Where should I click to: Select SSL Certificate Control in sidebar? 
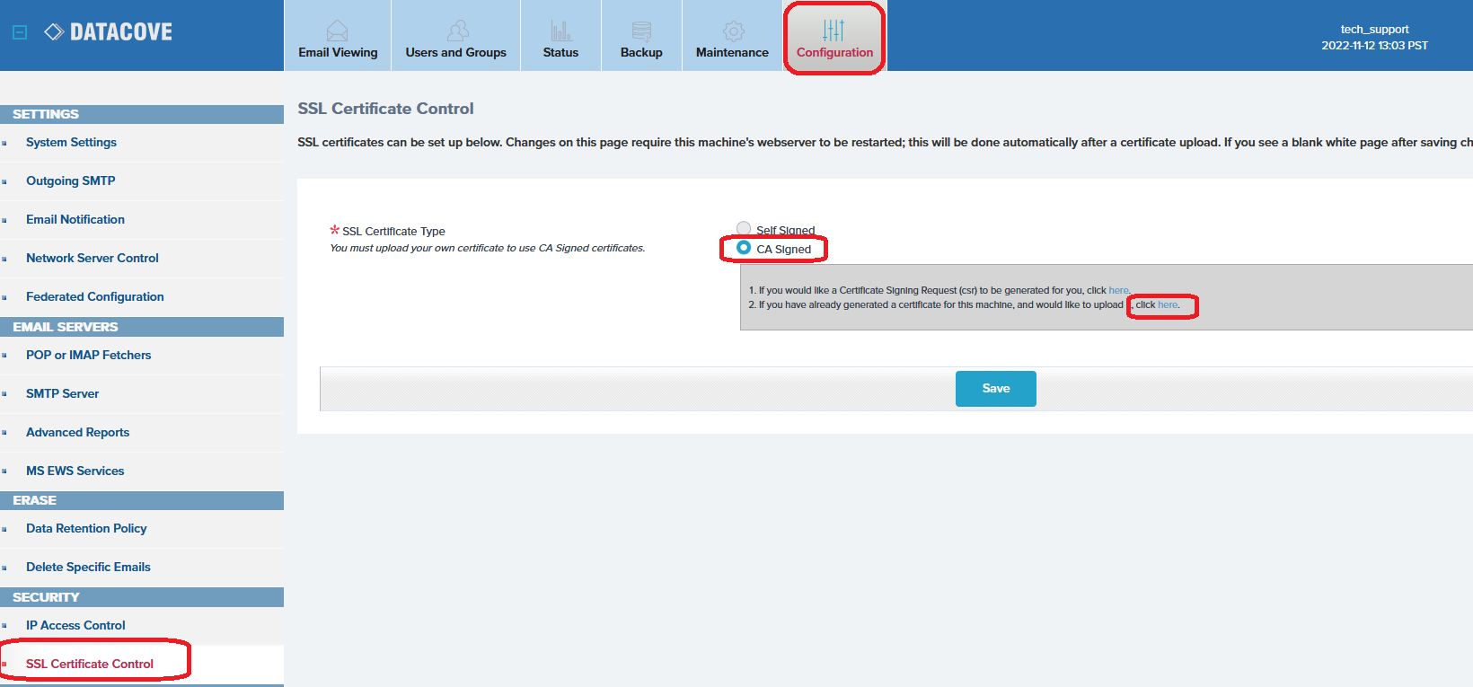90,664
